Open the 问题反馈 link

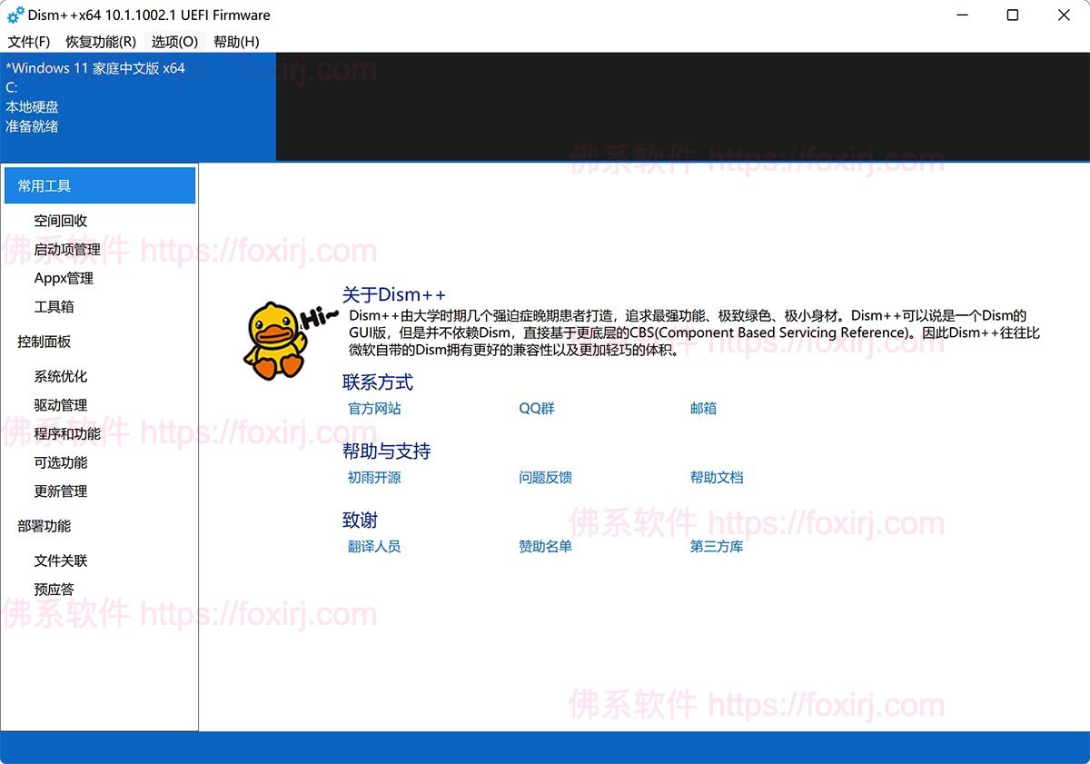[545, 478]
